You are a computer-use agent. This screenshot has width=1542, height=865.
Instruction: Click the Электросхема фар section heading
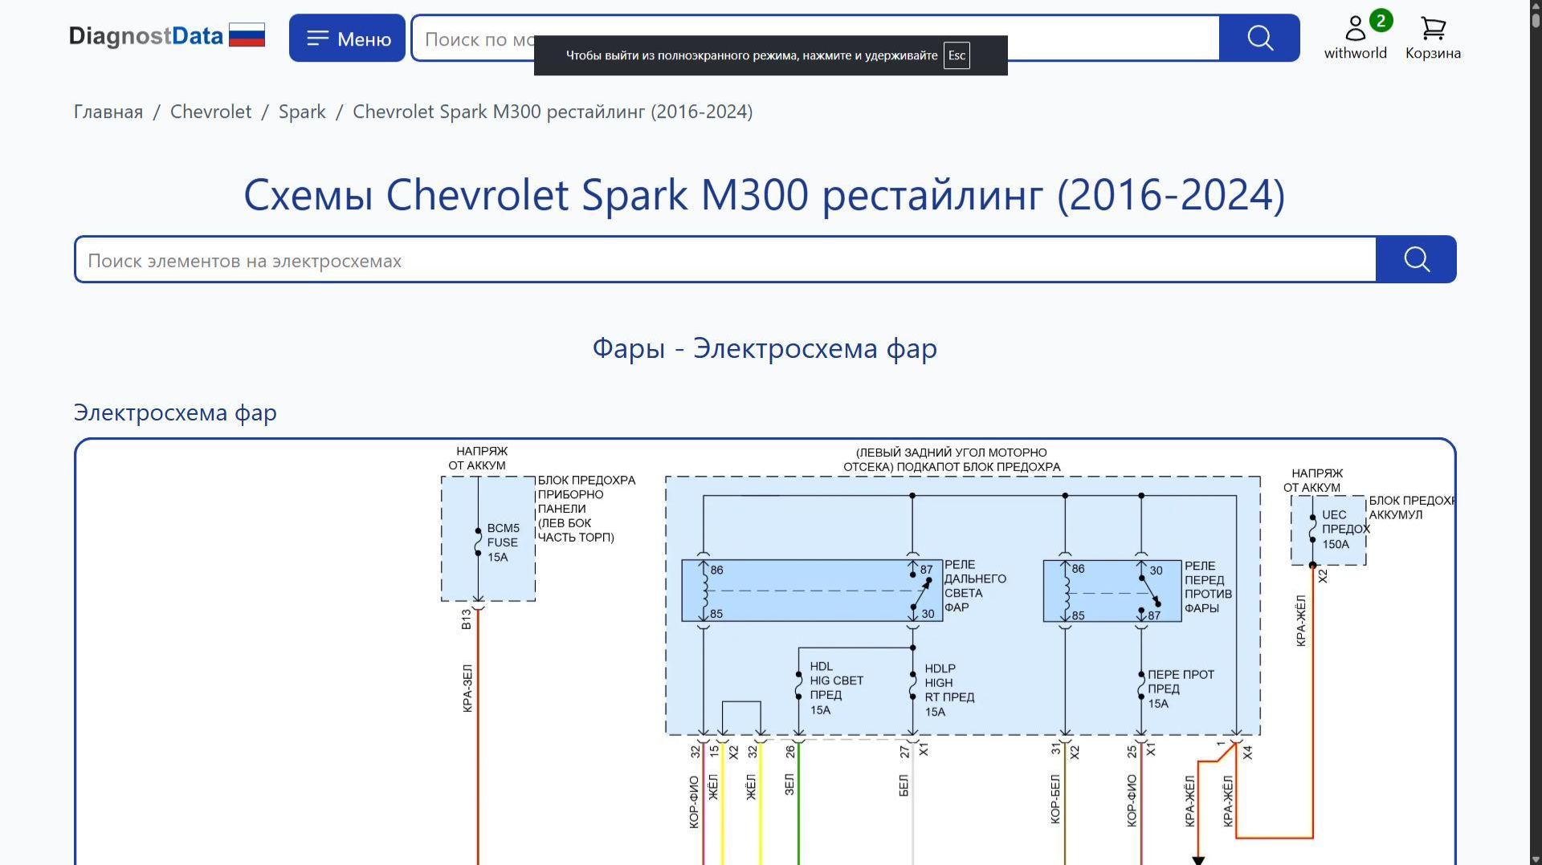[x=175, y=412]
